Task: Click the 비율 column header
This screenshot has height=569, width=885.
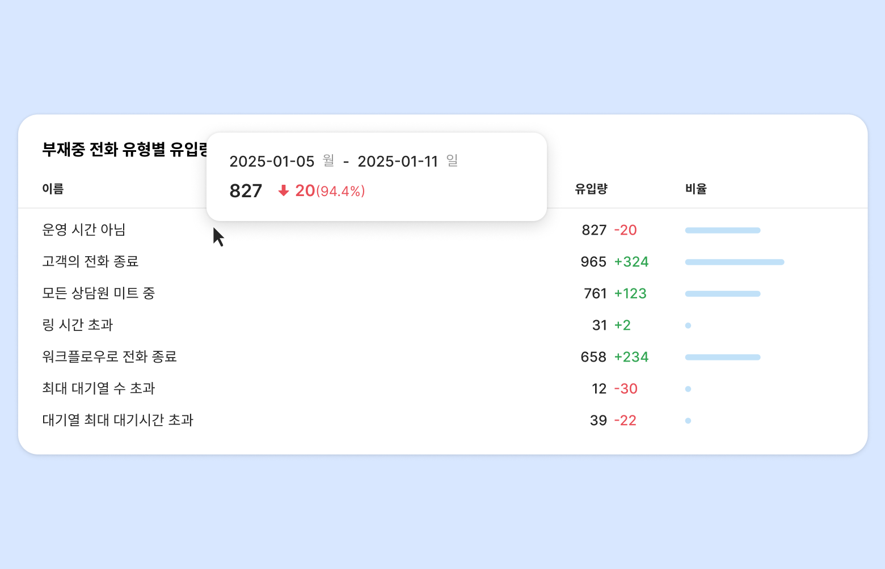Action: (696, 189)
